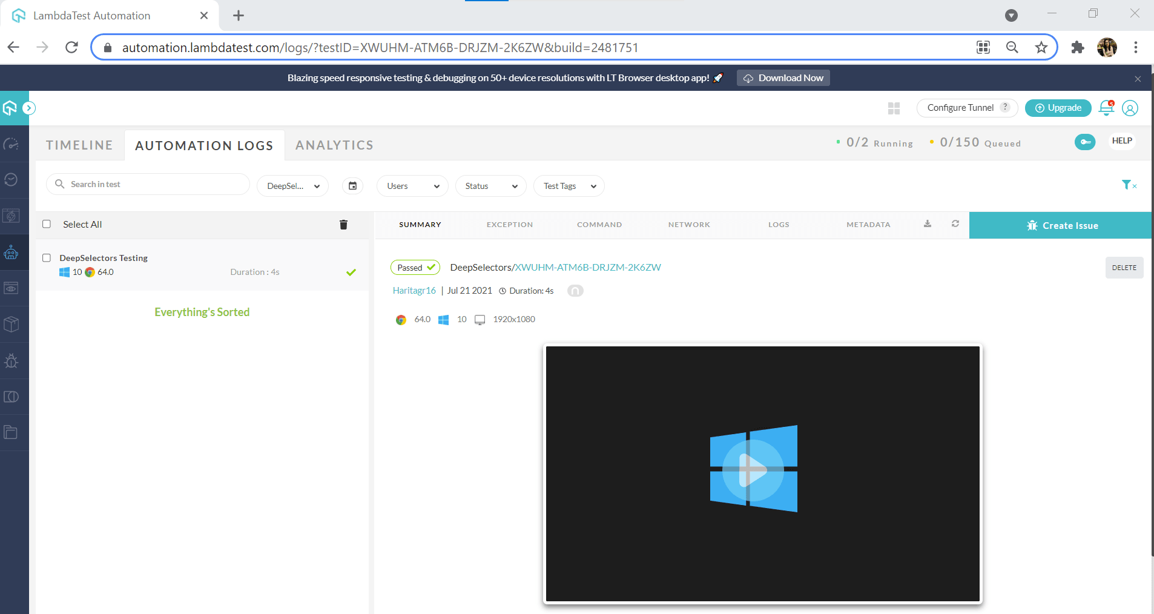Click the Create Issue button
The height and width of the screenshot is (614, 1154).
tap(1061, 225)
